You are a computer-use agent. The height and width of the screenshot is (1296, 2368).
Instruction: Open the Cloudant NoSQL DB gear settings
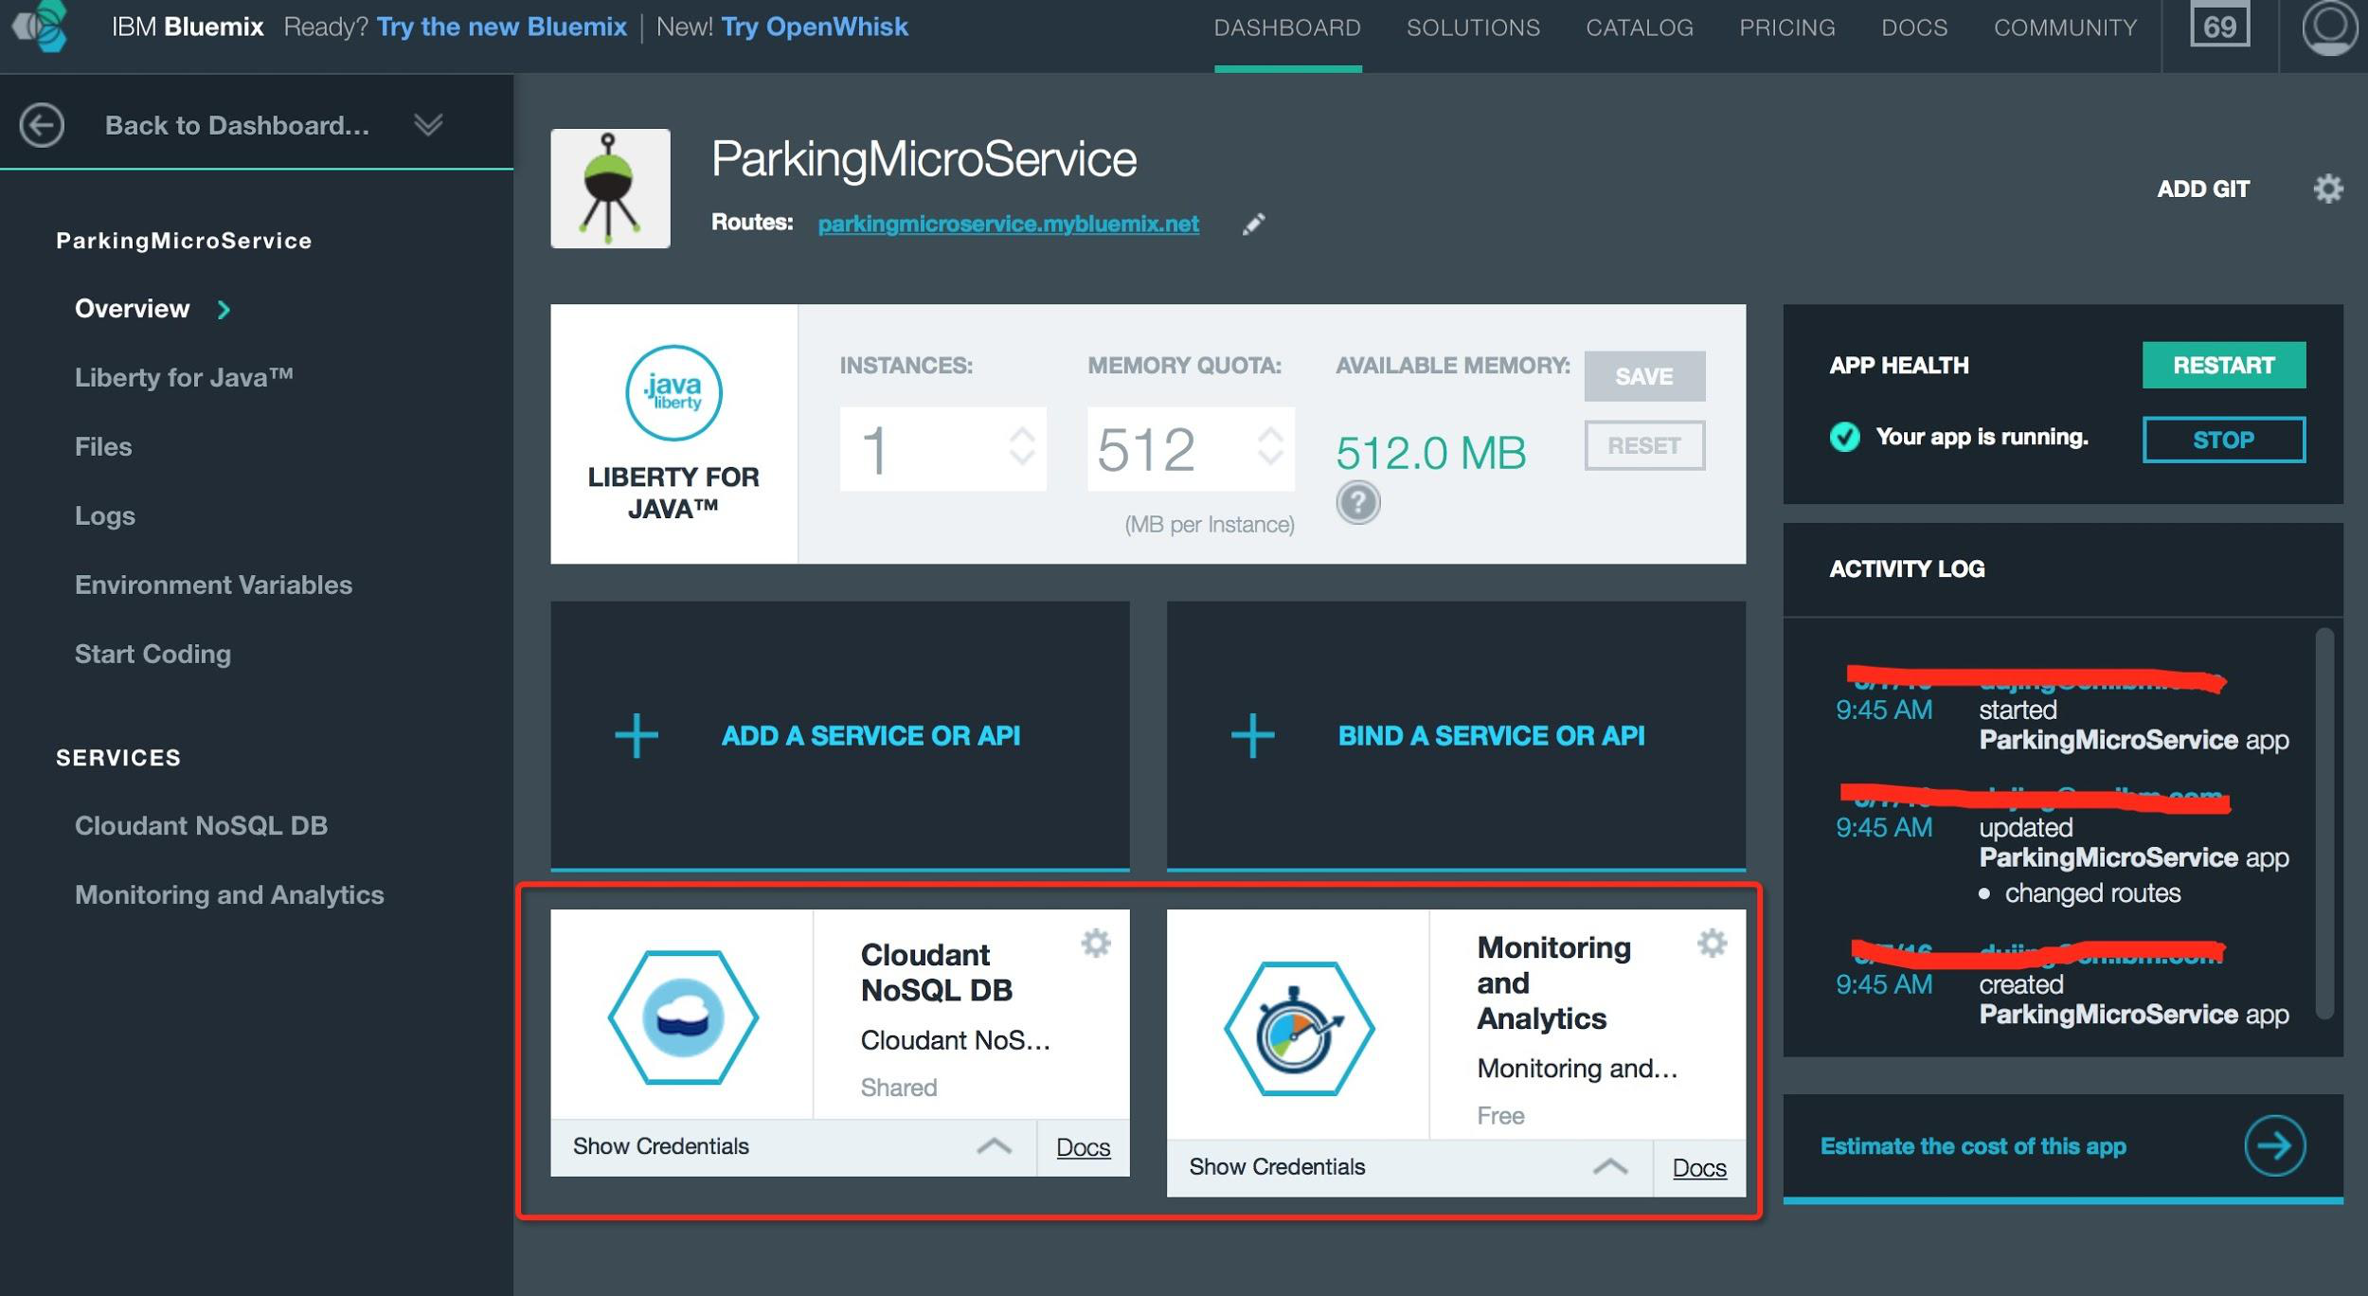[x=1096, y=943]
